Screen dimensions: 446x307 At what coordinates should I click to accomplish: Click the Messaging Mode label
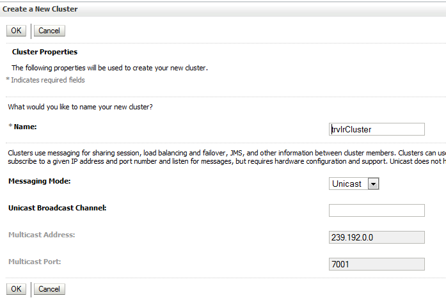coord(40,181)
